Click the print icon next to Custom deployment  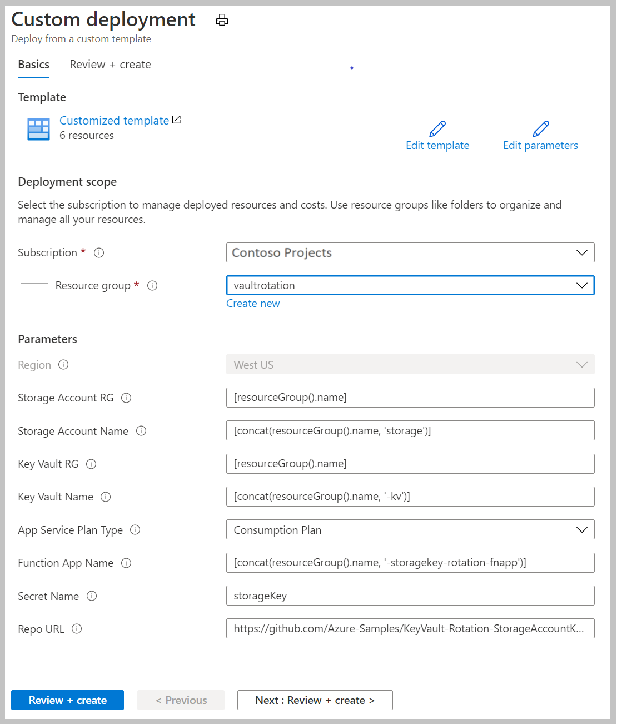pyautogui.click(x=222, y=19)
